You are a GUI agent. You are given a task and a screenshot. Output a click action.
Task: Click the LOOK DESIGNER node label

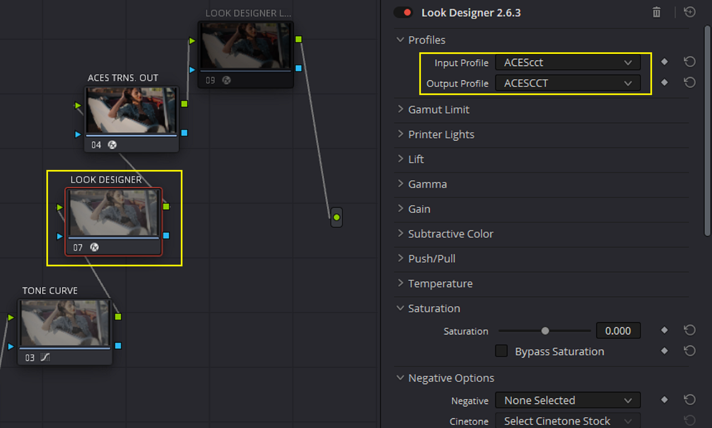click(x=106, y=179)
